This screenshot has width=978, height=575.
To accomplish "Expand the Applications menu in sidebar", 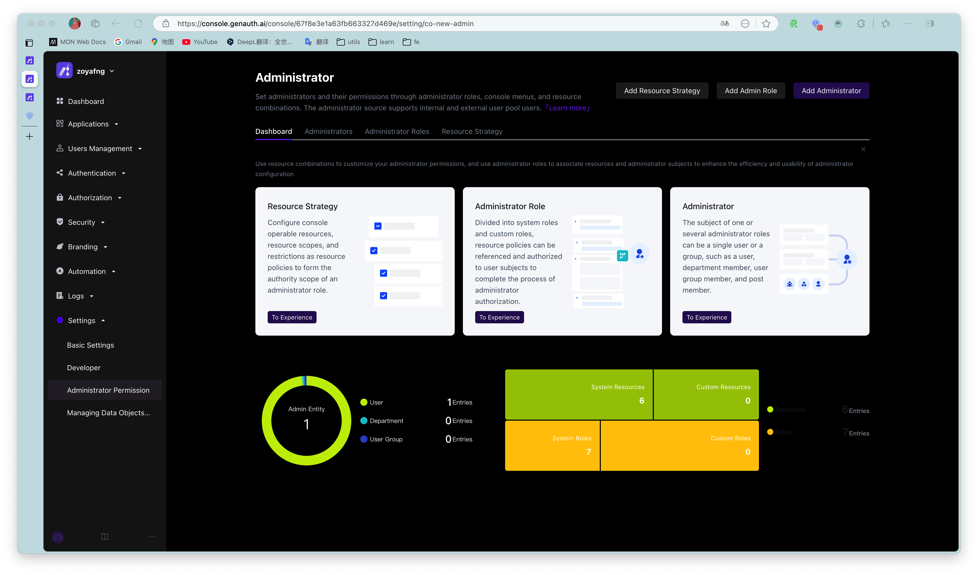I will 88,124.
